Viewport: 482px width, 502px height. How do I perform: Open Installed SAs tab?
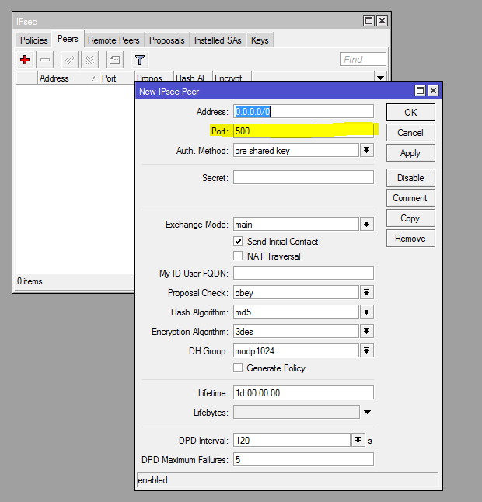[x=218, y=40]
